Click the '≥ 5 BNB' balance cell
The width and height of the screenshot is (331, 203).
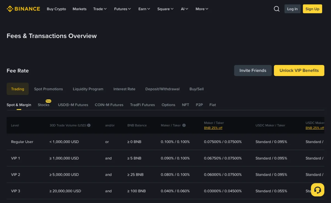[x=134, y=158]
